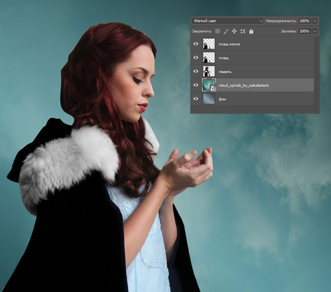Viewport: 331px width, 292px height.
Task: Click the Заливка 100% value field
Action: point(305,31)
